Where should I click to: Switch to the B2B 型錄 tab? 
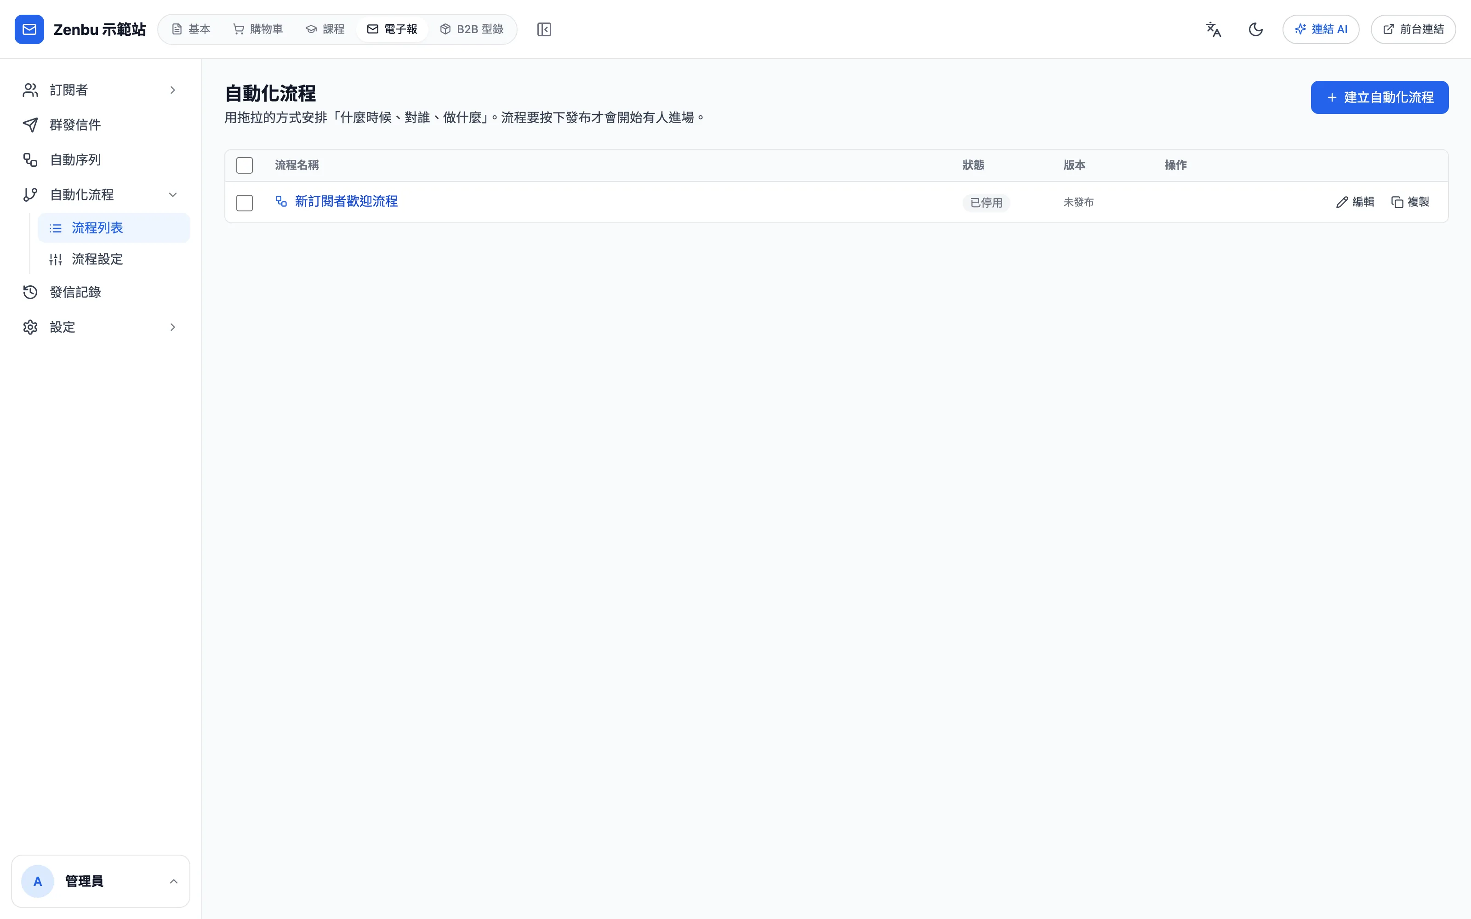click(471, 29)
